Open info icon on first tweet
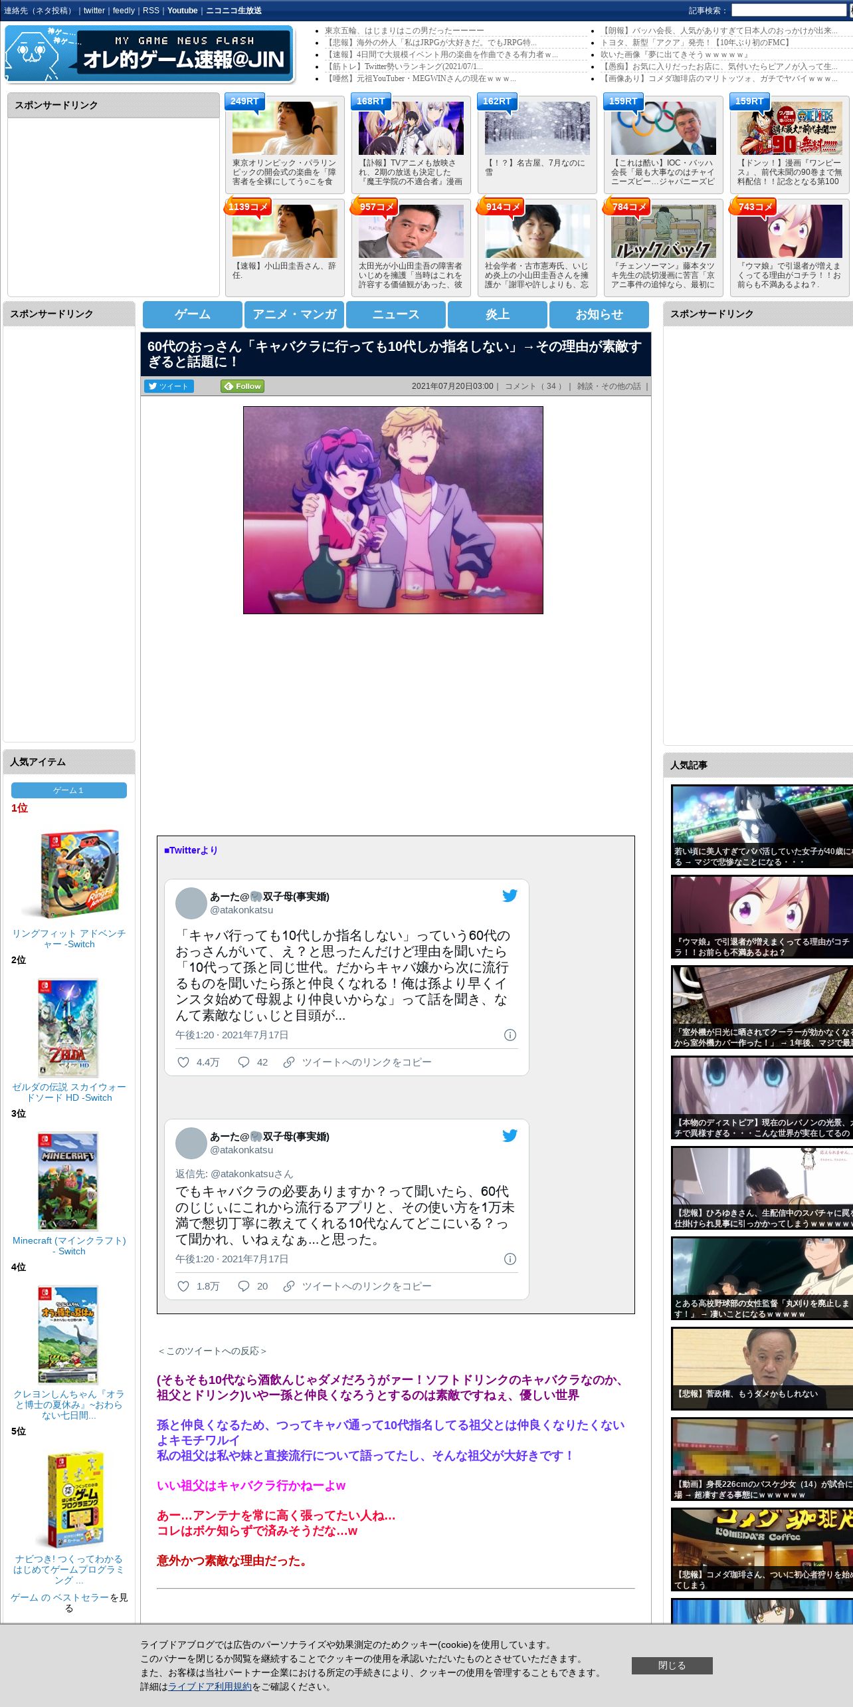The width and height of the screenshot is (853, 1707). click(x=510, y=1035)
